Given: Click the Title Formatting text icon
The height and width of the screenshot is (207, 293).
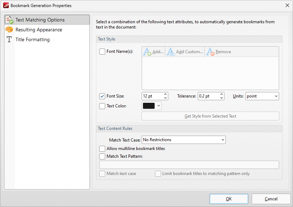Looking at the screenshot, I should 10,39.
